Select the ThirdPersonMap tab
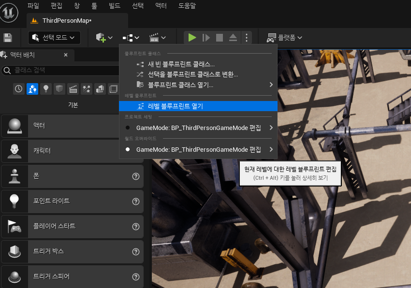 coord(77,21)
